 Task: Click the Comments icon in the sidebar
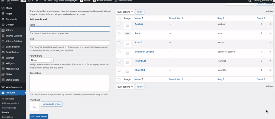3,19
